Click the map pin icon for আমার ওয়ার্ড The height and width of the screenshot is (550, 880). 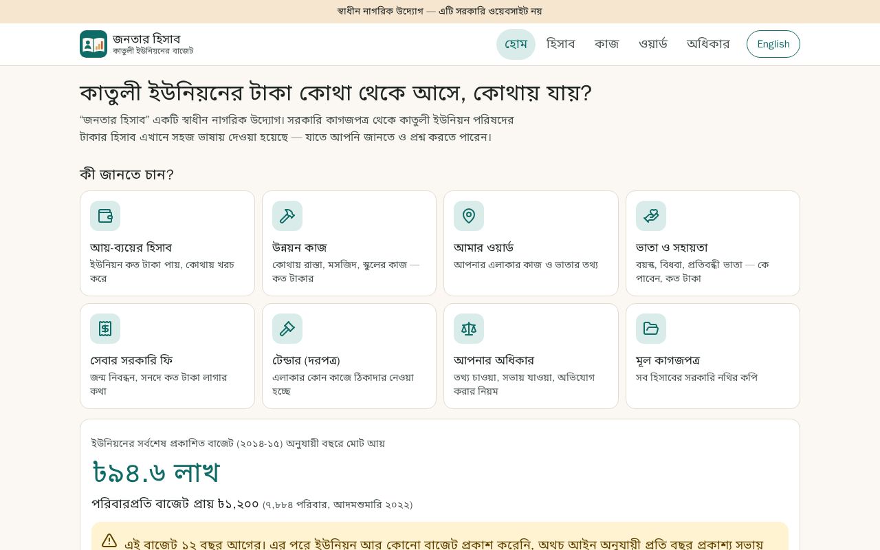(469, 216)
